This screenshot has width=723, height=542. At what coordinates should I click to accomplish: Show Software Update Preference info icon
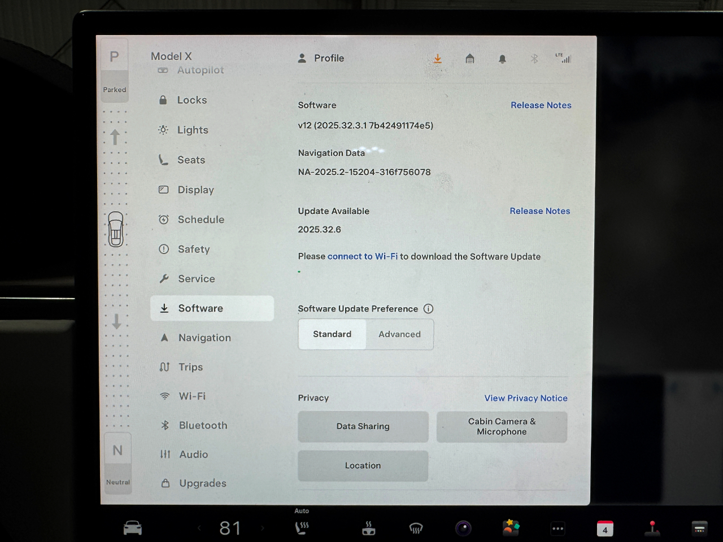429,309
